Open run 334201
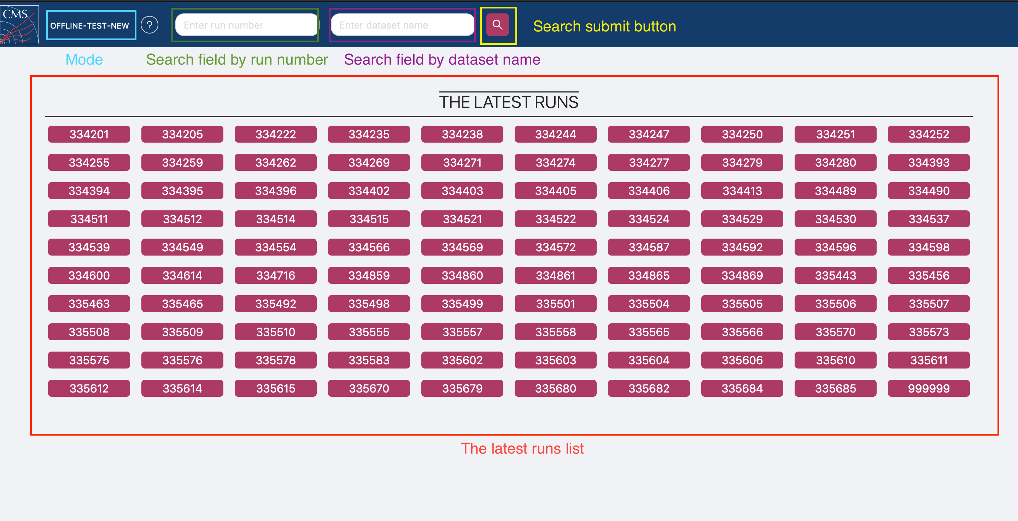Image resolution: width=1018 pixels, height=521 pixels. point(89,134)
